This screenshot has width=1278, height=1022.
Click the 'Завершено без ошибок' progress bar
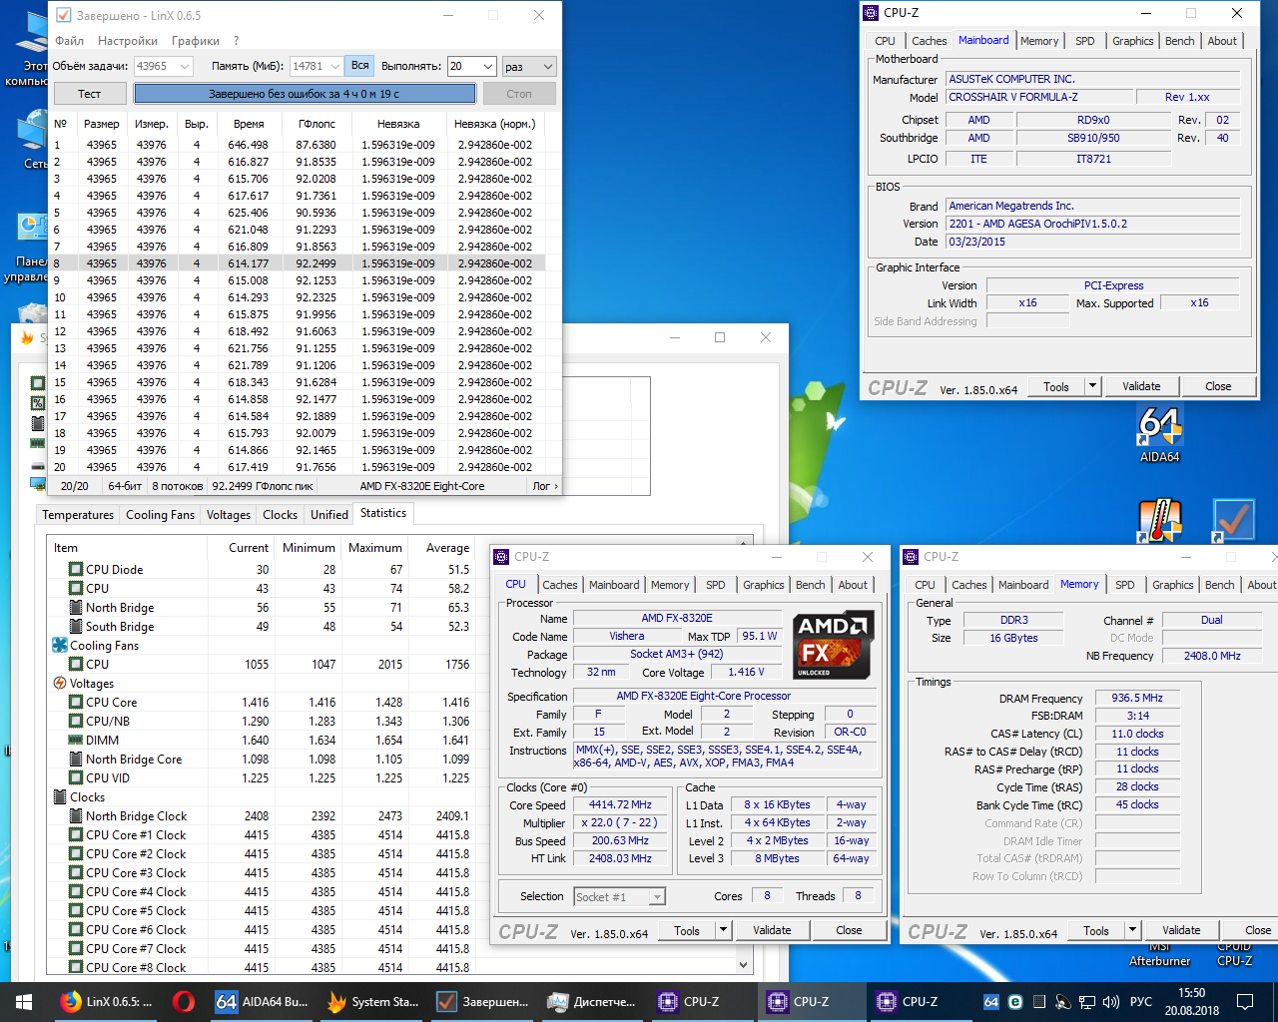(305, 94)
